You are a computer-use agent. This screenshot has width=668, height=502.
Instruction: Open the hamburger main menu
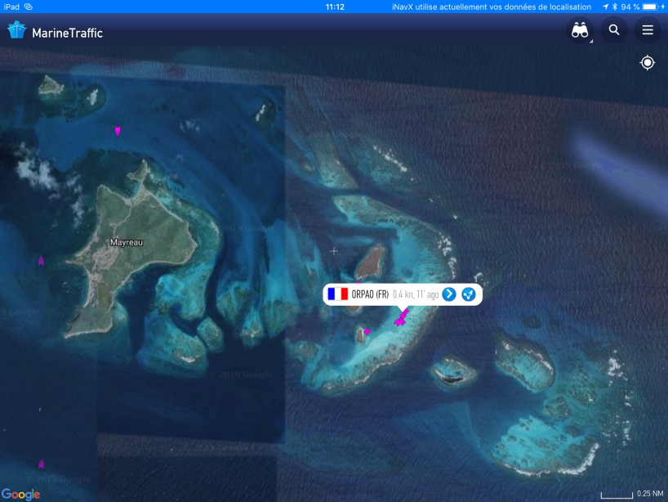648,30
